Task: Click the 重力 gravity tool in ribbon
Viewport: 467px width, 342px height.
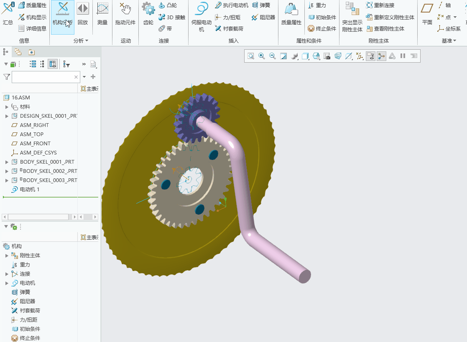Action: (x=317, y=5)
